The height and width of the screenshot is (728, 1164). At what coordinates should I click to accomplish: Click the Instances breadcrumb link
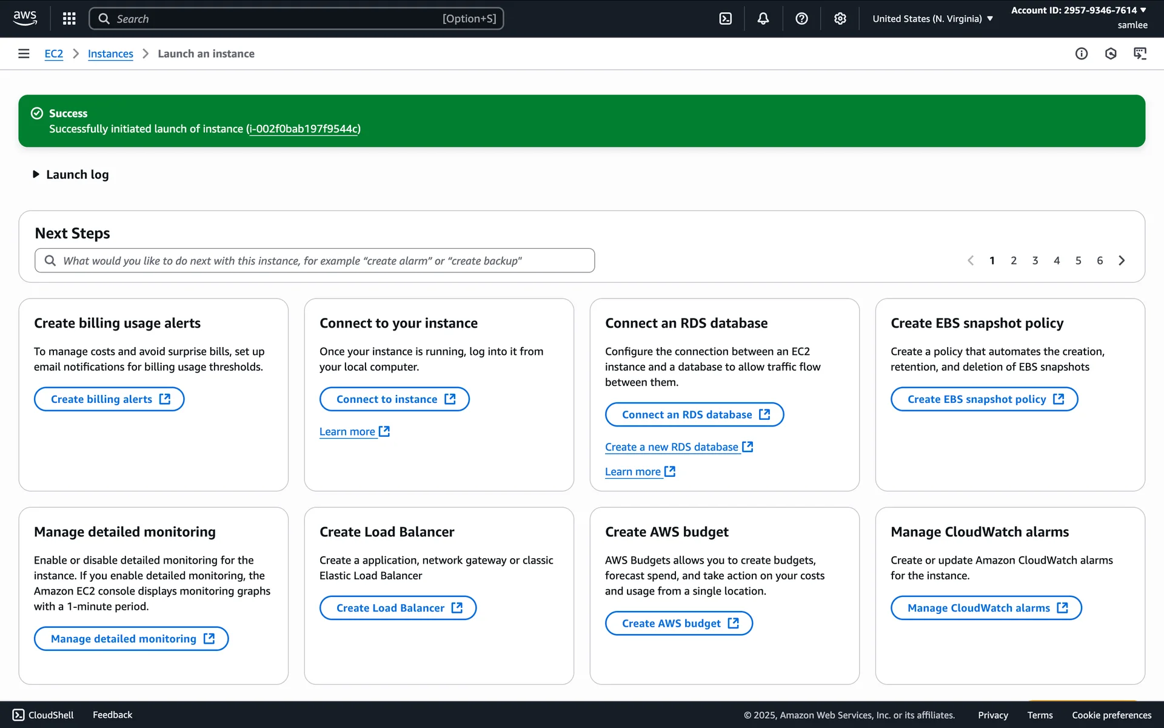[x=110, y=54]
